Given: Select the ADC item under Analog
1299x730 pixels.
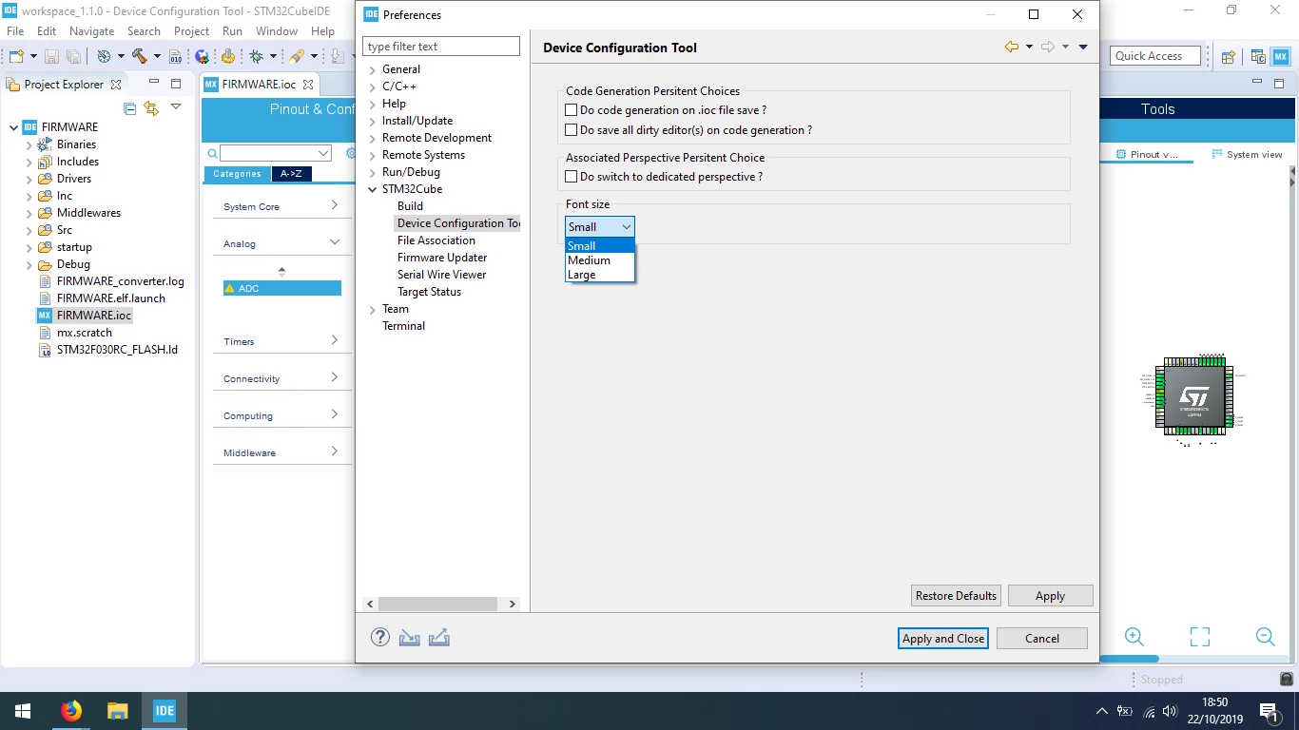Looking at the screenshot, I should point(281,288).
